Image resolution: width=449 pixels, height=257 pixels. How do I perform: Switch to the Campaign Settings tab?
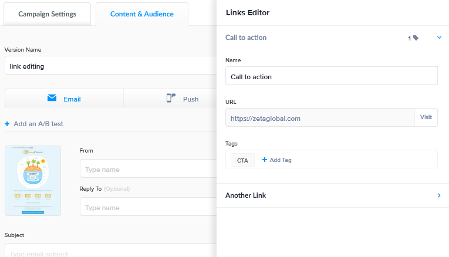(47, 14)
